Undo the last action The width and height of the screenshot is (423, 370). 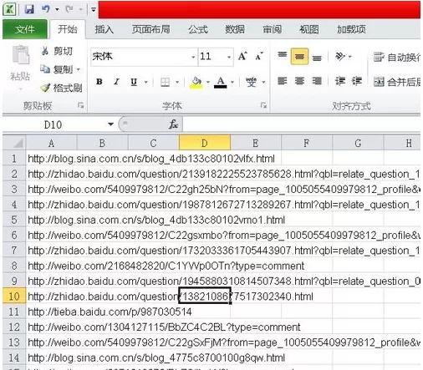coord(45,9)
